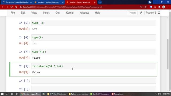Open the Help menu

pos(98,13)
